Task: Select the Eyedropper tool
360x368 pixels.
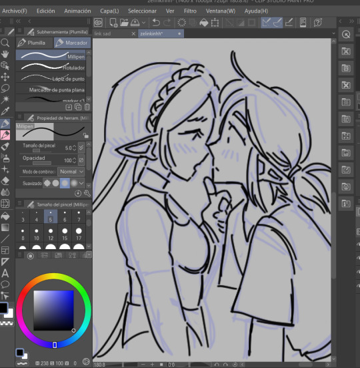Action: 5,112
